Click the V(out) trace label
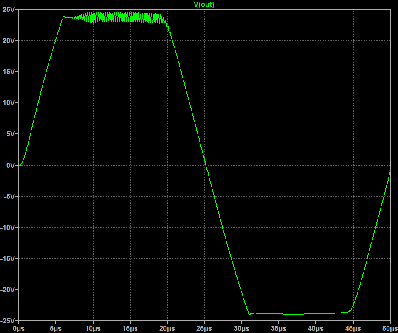Screen dimensions: 398x333 204,5
